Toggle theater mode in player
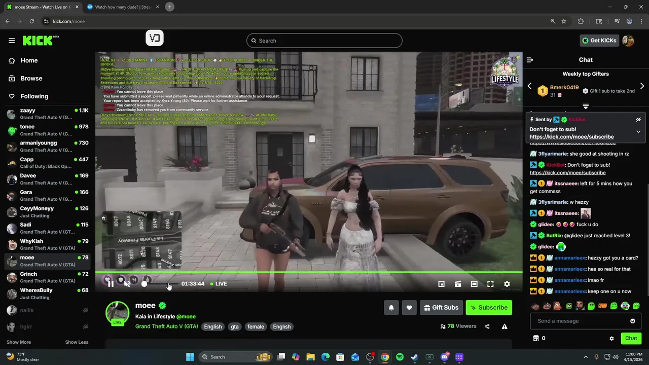 point(474,284)
